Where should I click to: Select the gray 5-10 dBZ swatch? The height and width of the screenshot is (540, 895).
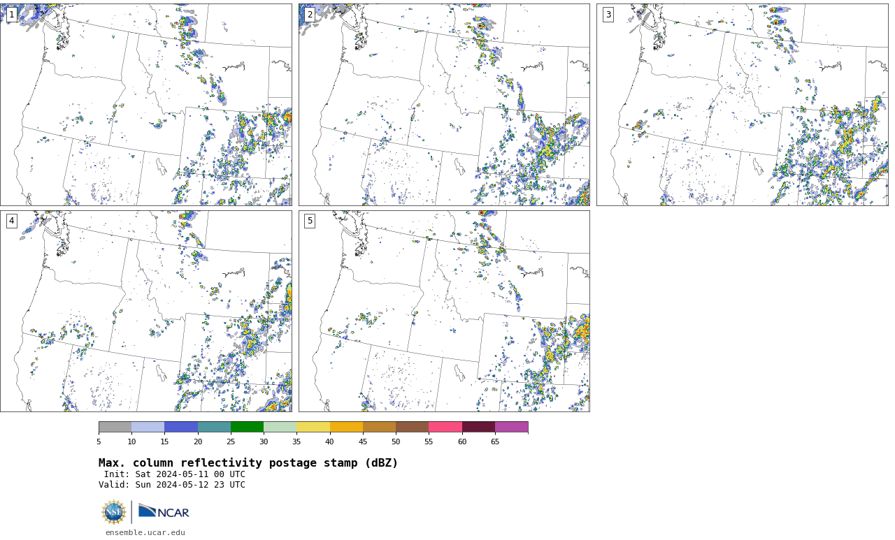coord(115,427)
